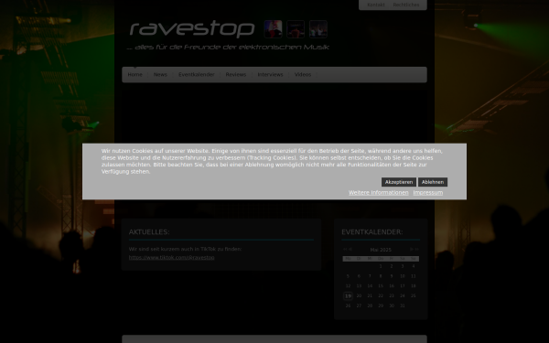Open Impressum link in cookie banner
This screenshot has height=343, width=549.
coord(428,192)
